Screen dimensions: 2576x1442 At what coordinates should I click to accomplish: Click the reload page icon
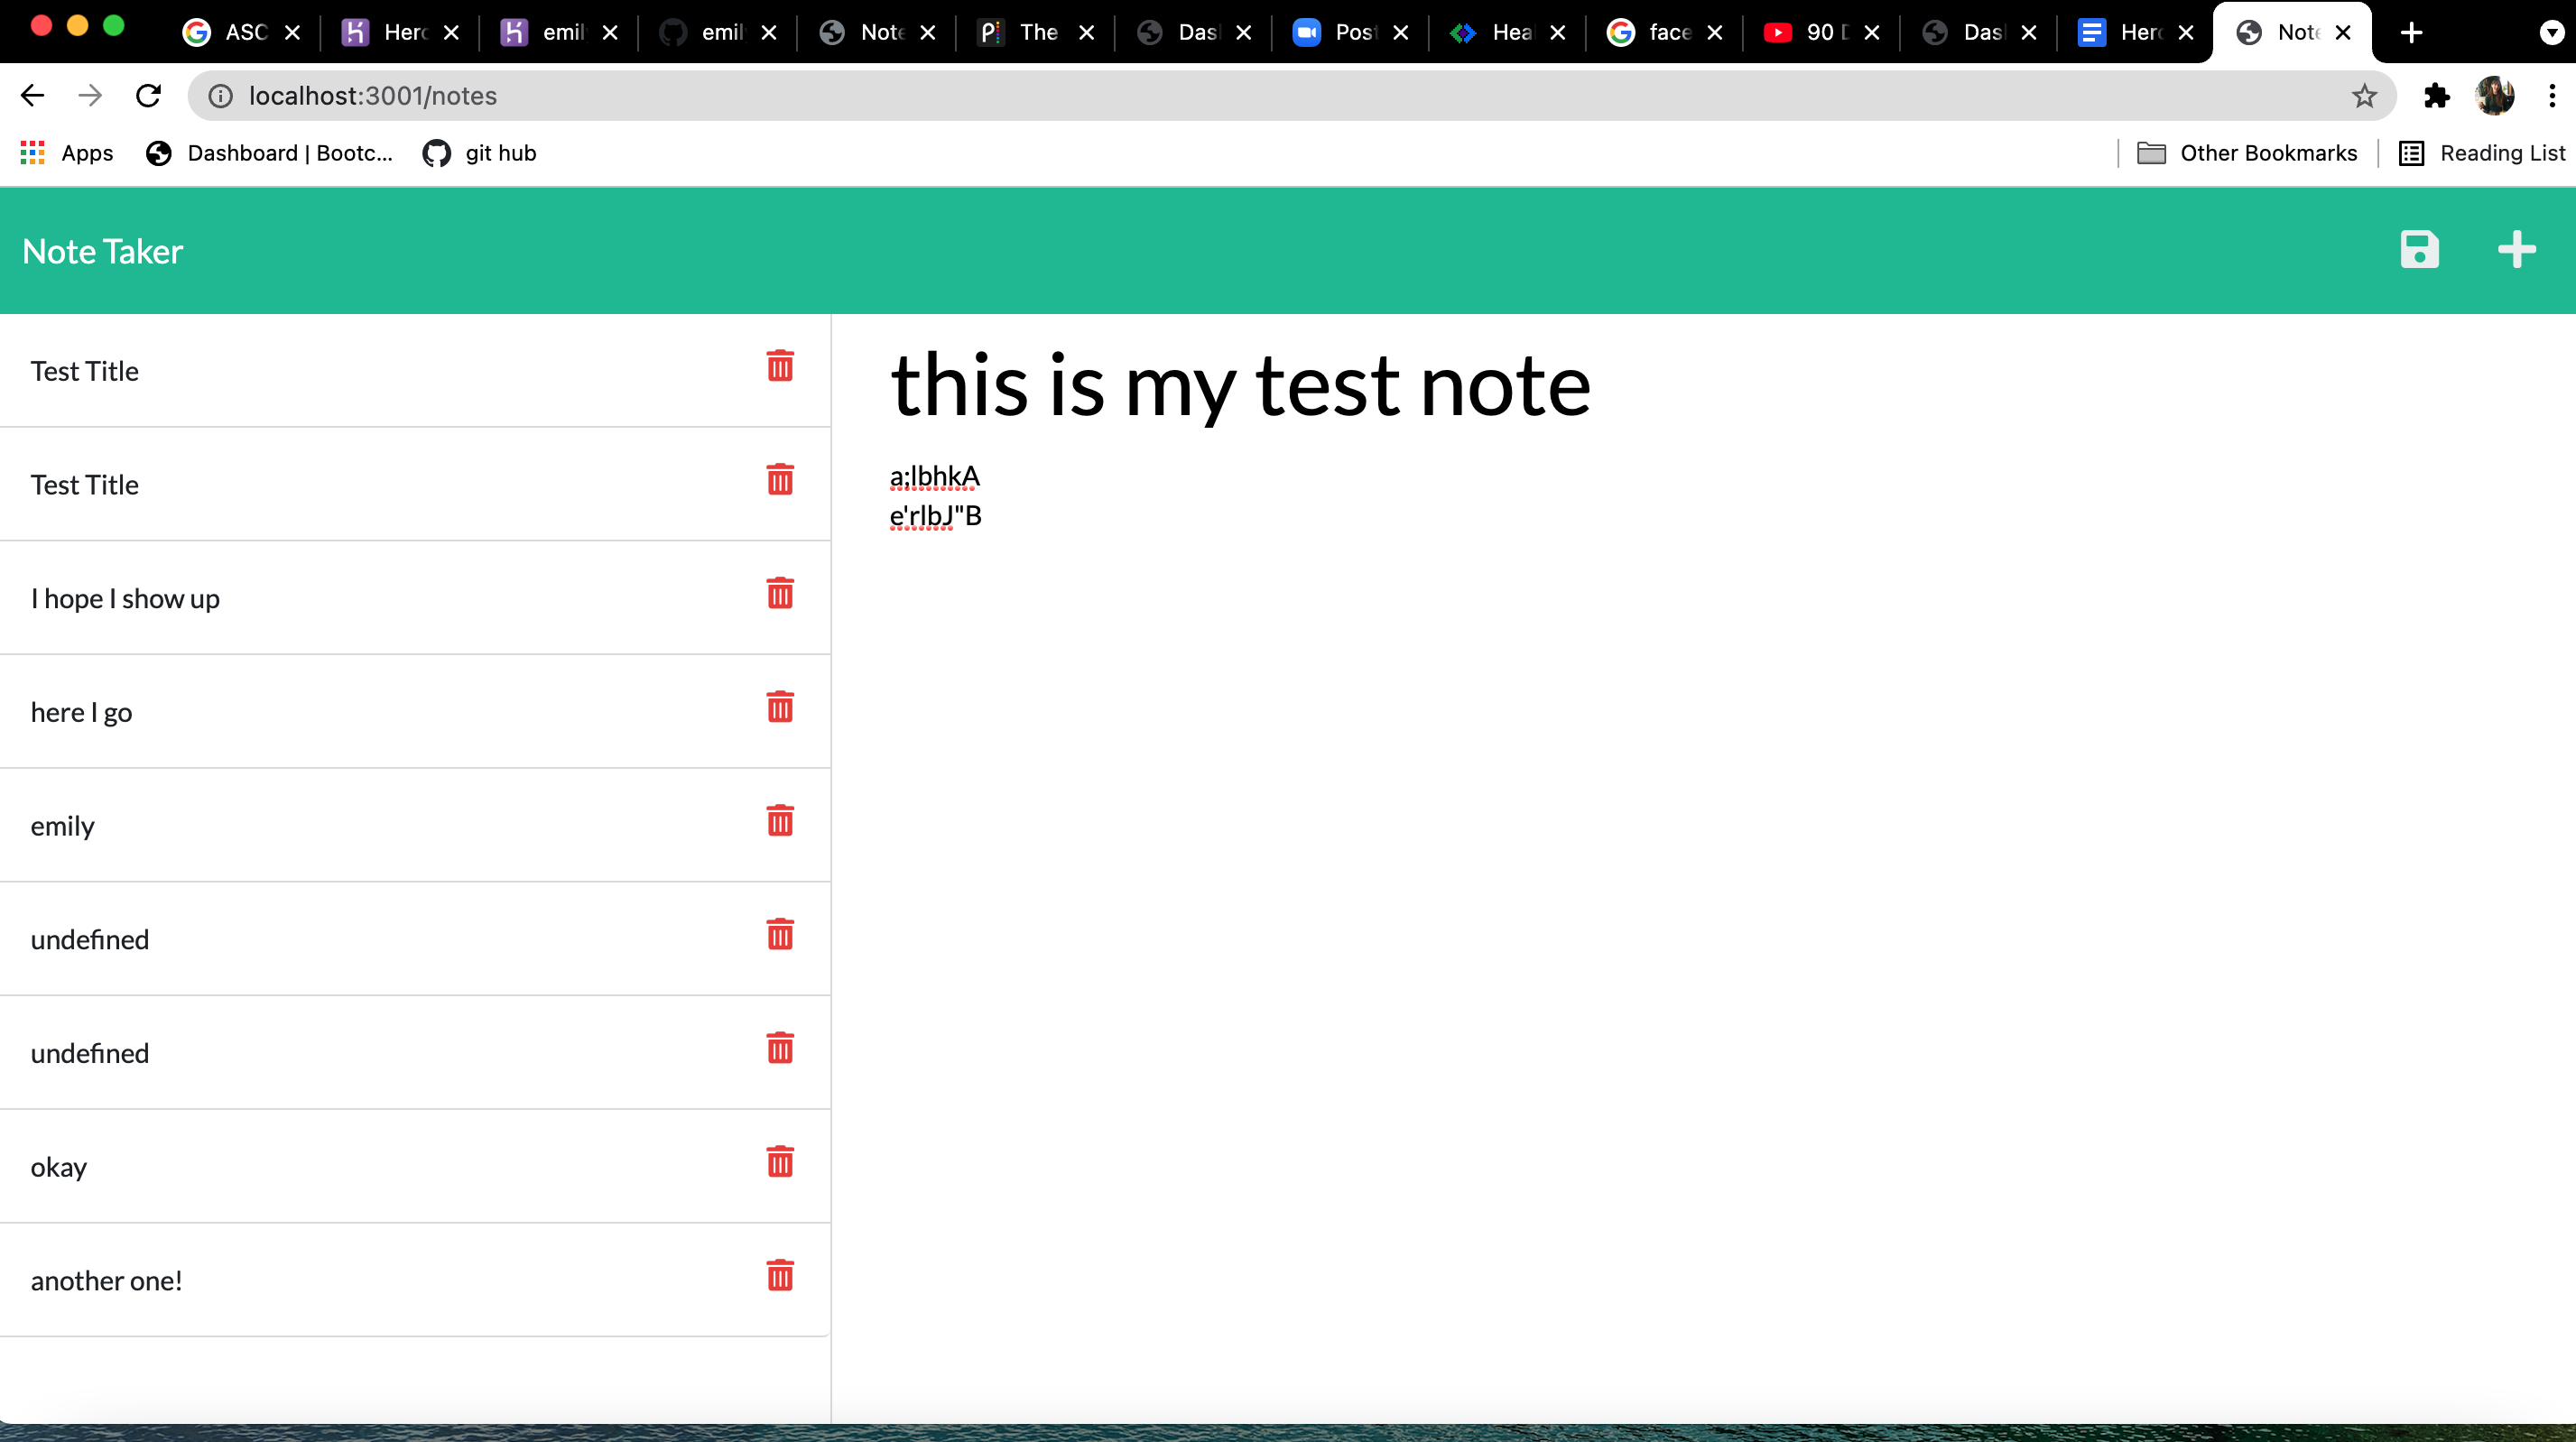point(149,96)
